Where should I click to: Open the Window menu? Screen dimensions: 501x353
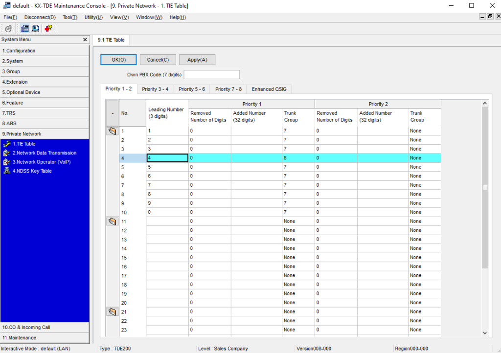pos(149,17)
